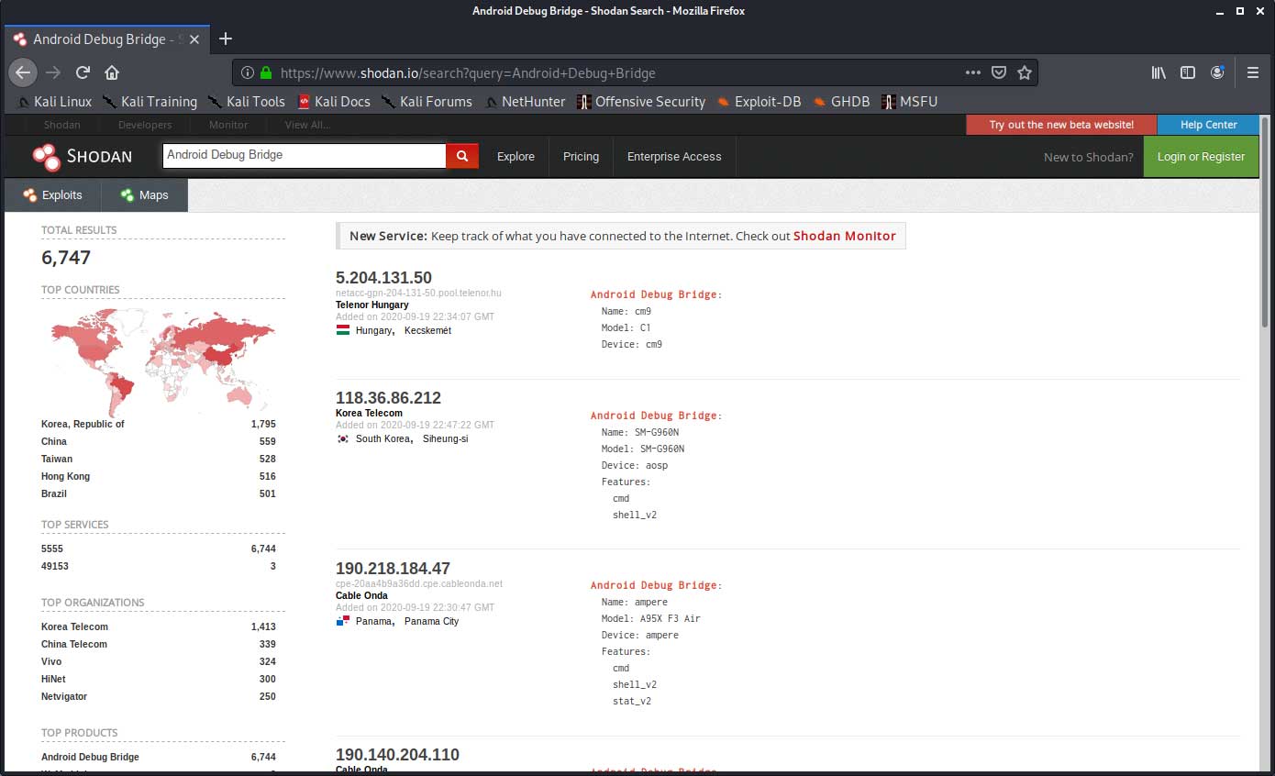Click the Login or Register button
Viewport: 1275px width, 776px height.
(x=1201, y=157)
